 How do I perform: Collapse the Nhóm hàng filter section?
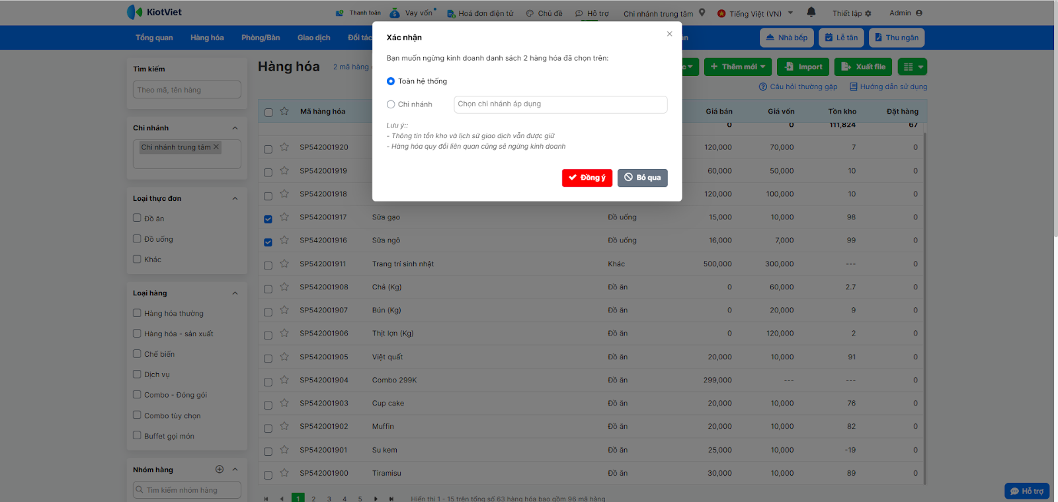click(235, 469)
